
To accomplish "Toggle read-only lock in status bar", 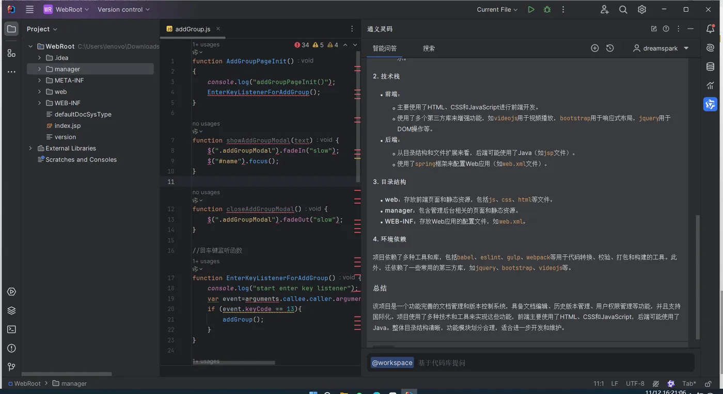I will click(x=708, y=384).
